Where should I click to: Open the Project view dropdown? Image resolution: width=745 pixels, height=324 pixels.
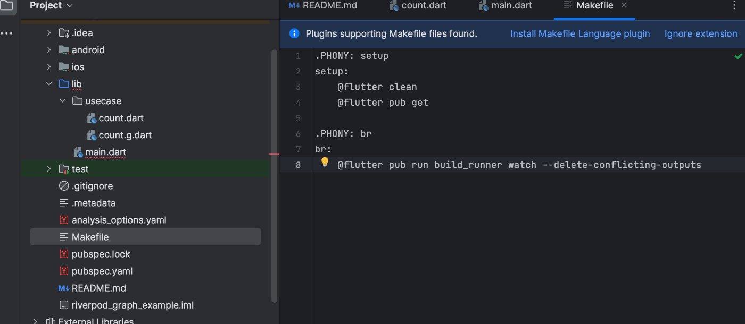pyautogui.click(x=51, y=5)
